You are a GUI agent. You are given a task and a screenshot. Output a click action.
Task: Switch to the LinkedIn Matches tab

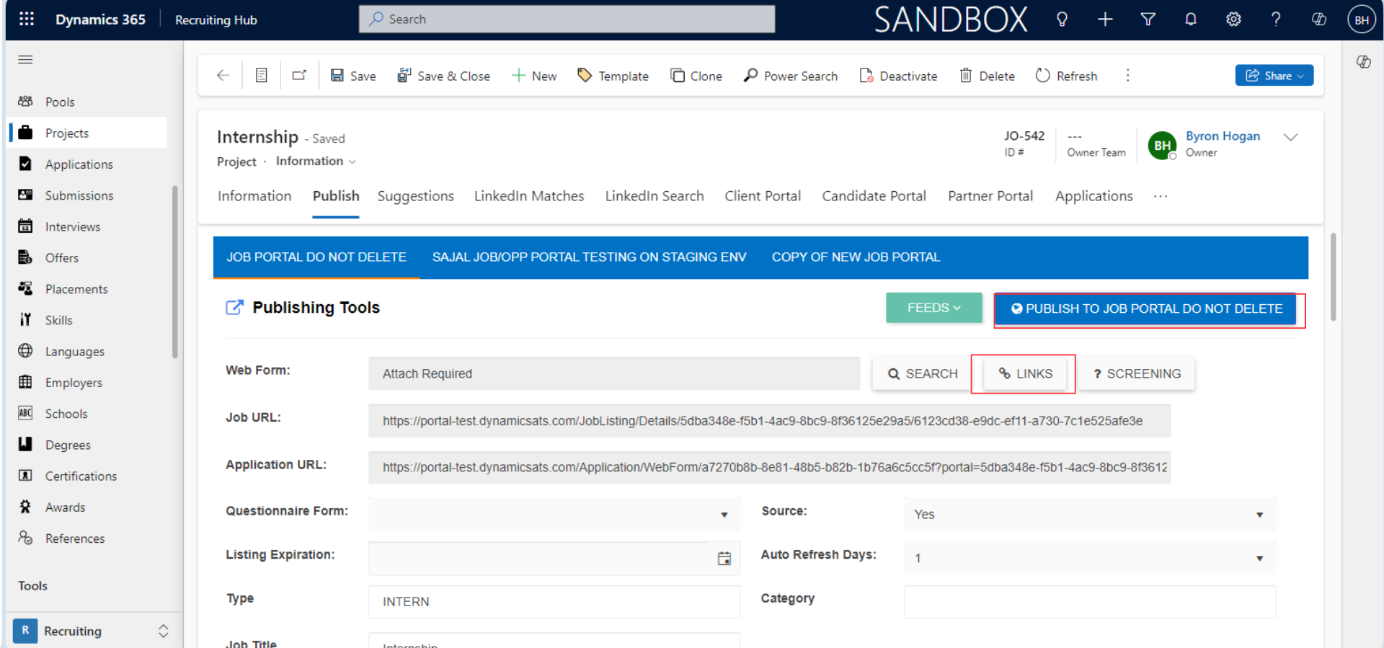[x=529, y=196]
